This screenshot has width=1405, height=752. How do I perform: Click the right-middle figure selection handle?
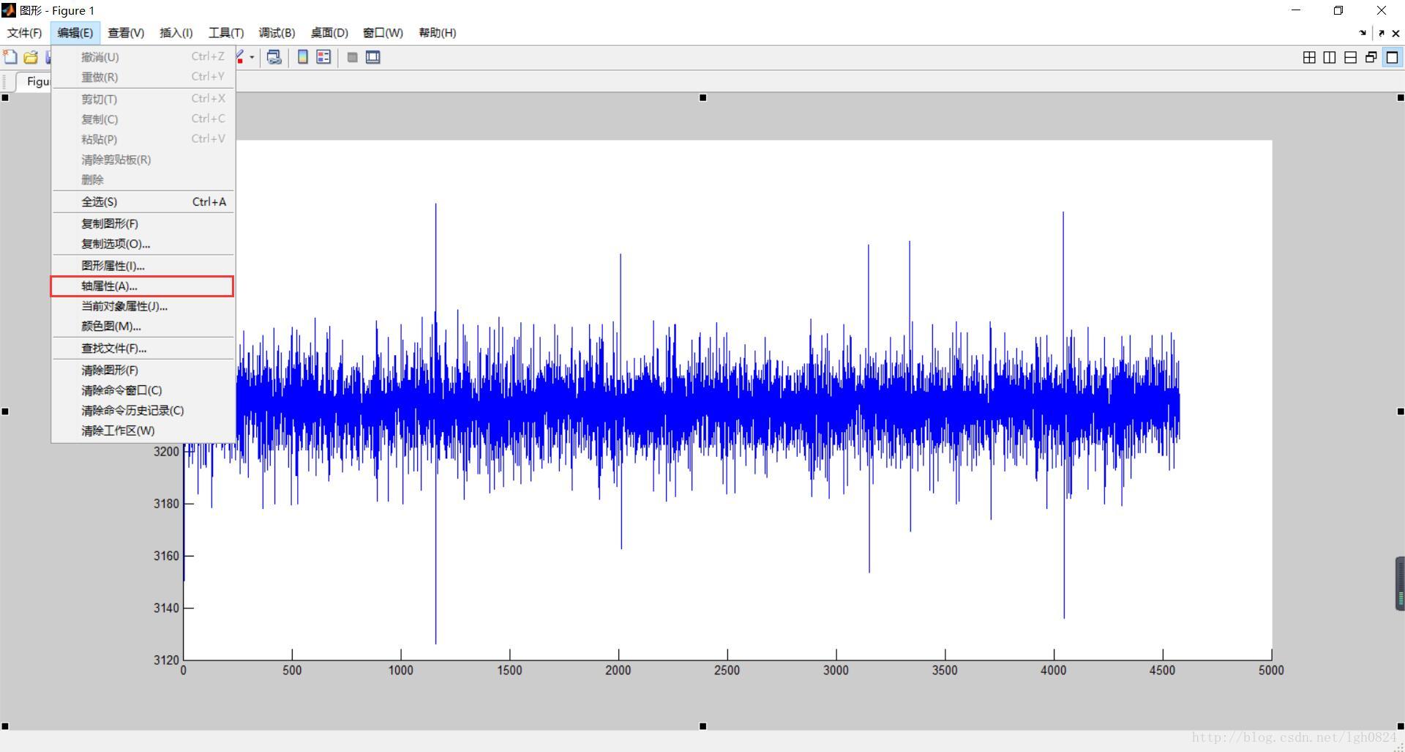click(1401, 412)
